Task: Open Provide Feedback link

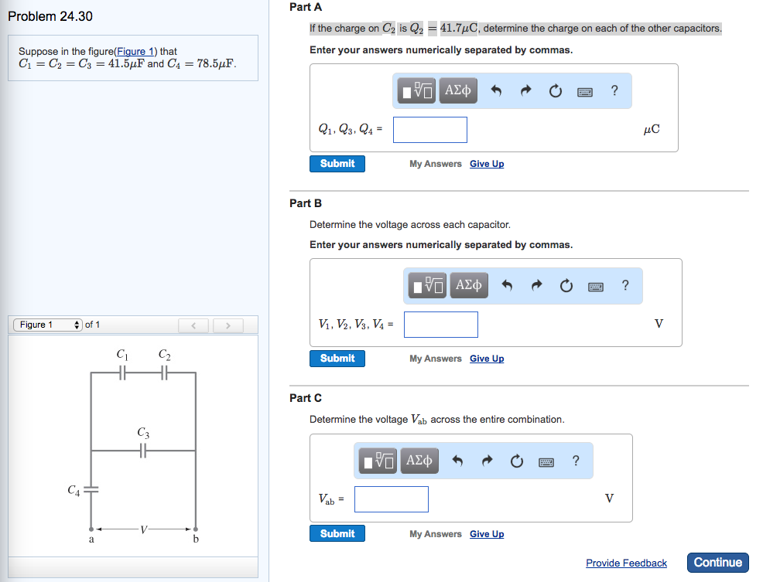Action: [x=626, y=563]
